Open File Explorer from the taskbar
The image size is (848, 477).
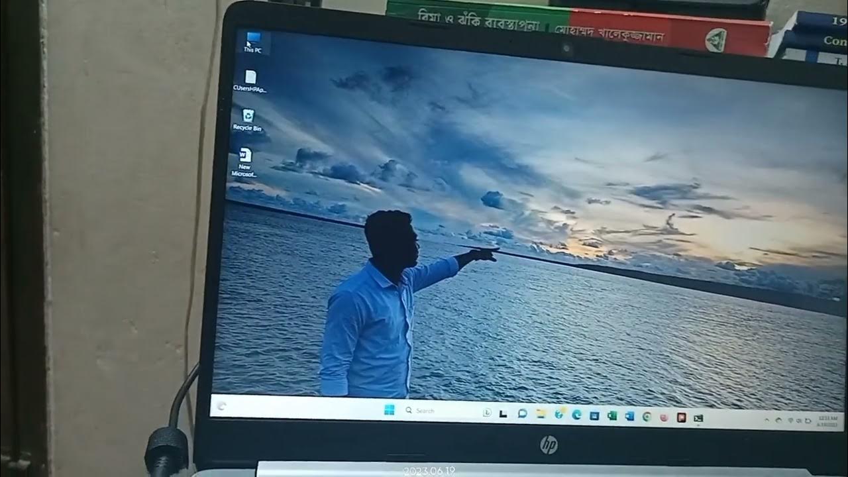tap(541, 414)
